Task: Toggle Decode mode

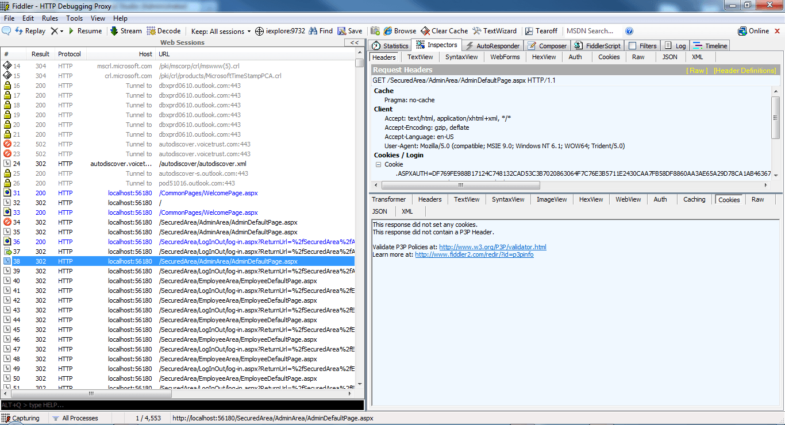Action: 164,31
